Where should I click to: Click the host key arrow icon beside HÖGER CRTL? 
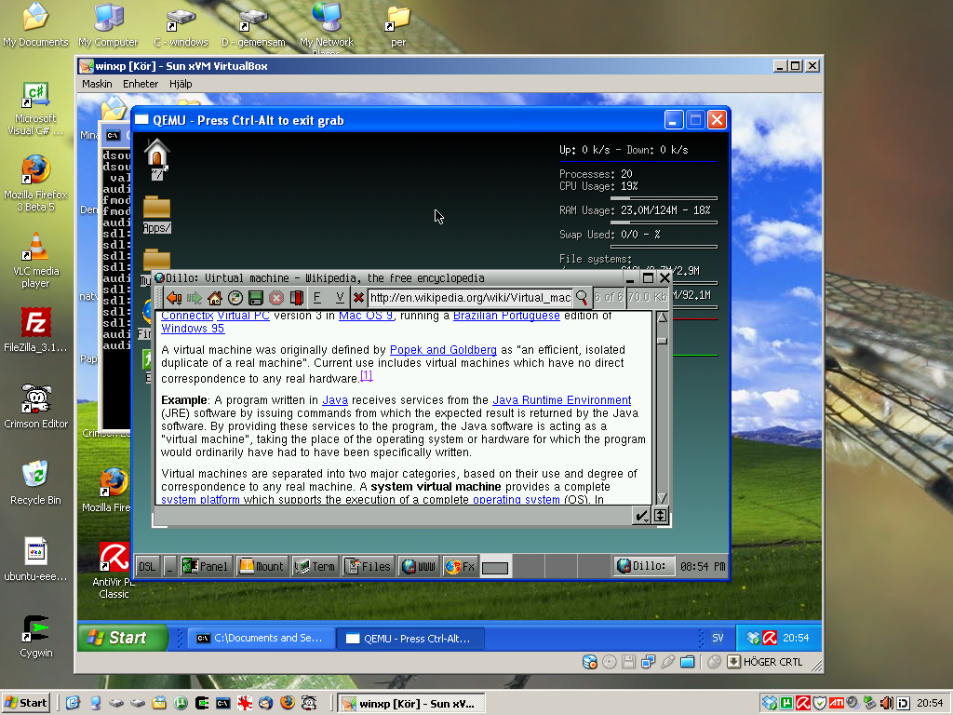click(733, 662)
